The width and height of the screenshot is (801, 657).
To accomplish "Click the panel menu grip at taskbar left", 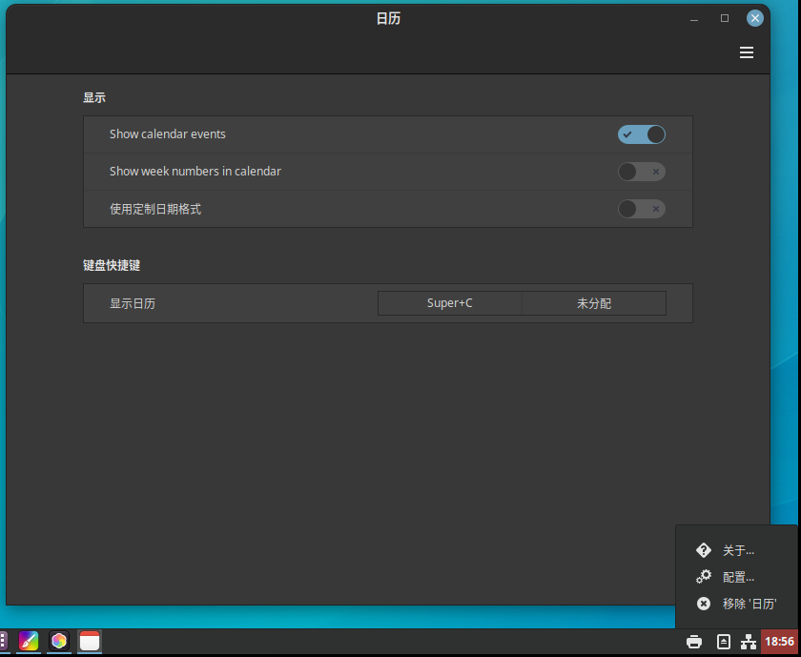I will click(x=4, y=642).
